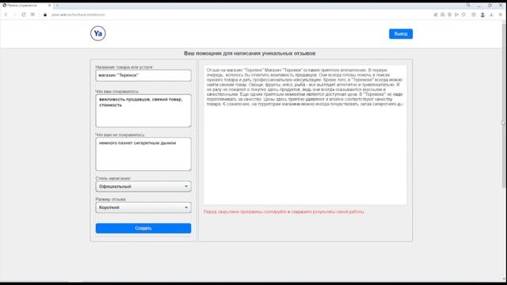Open the Размер отзыва dropdown showing Короткий
507x285 pixels.
coord(143,207)
